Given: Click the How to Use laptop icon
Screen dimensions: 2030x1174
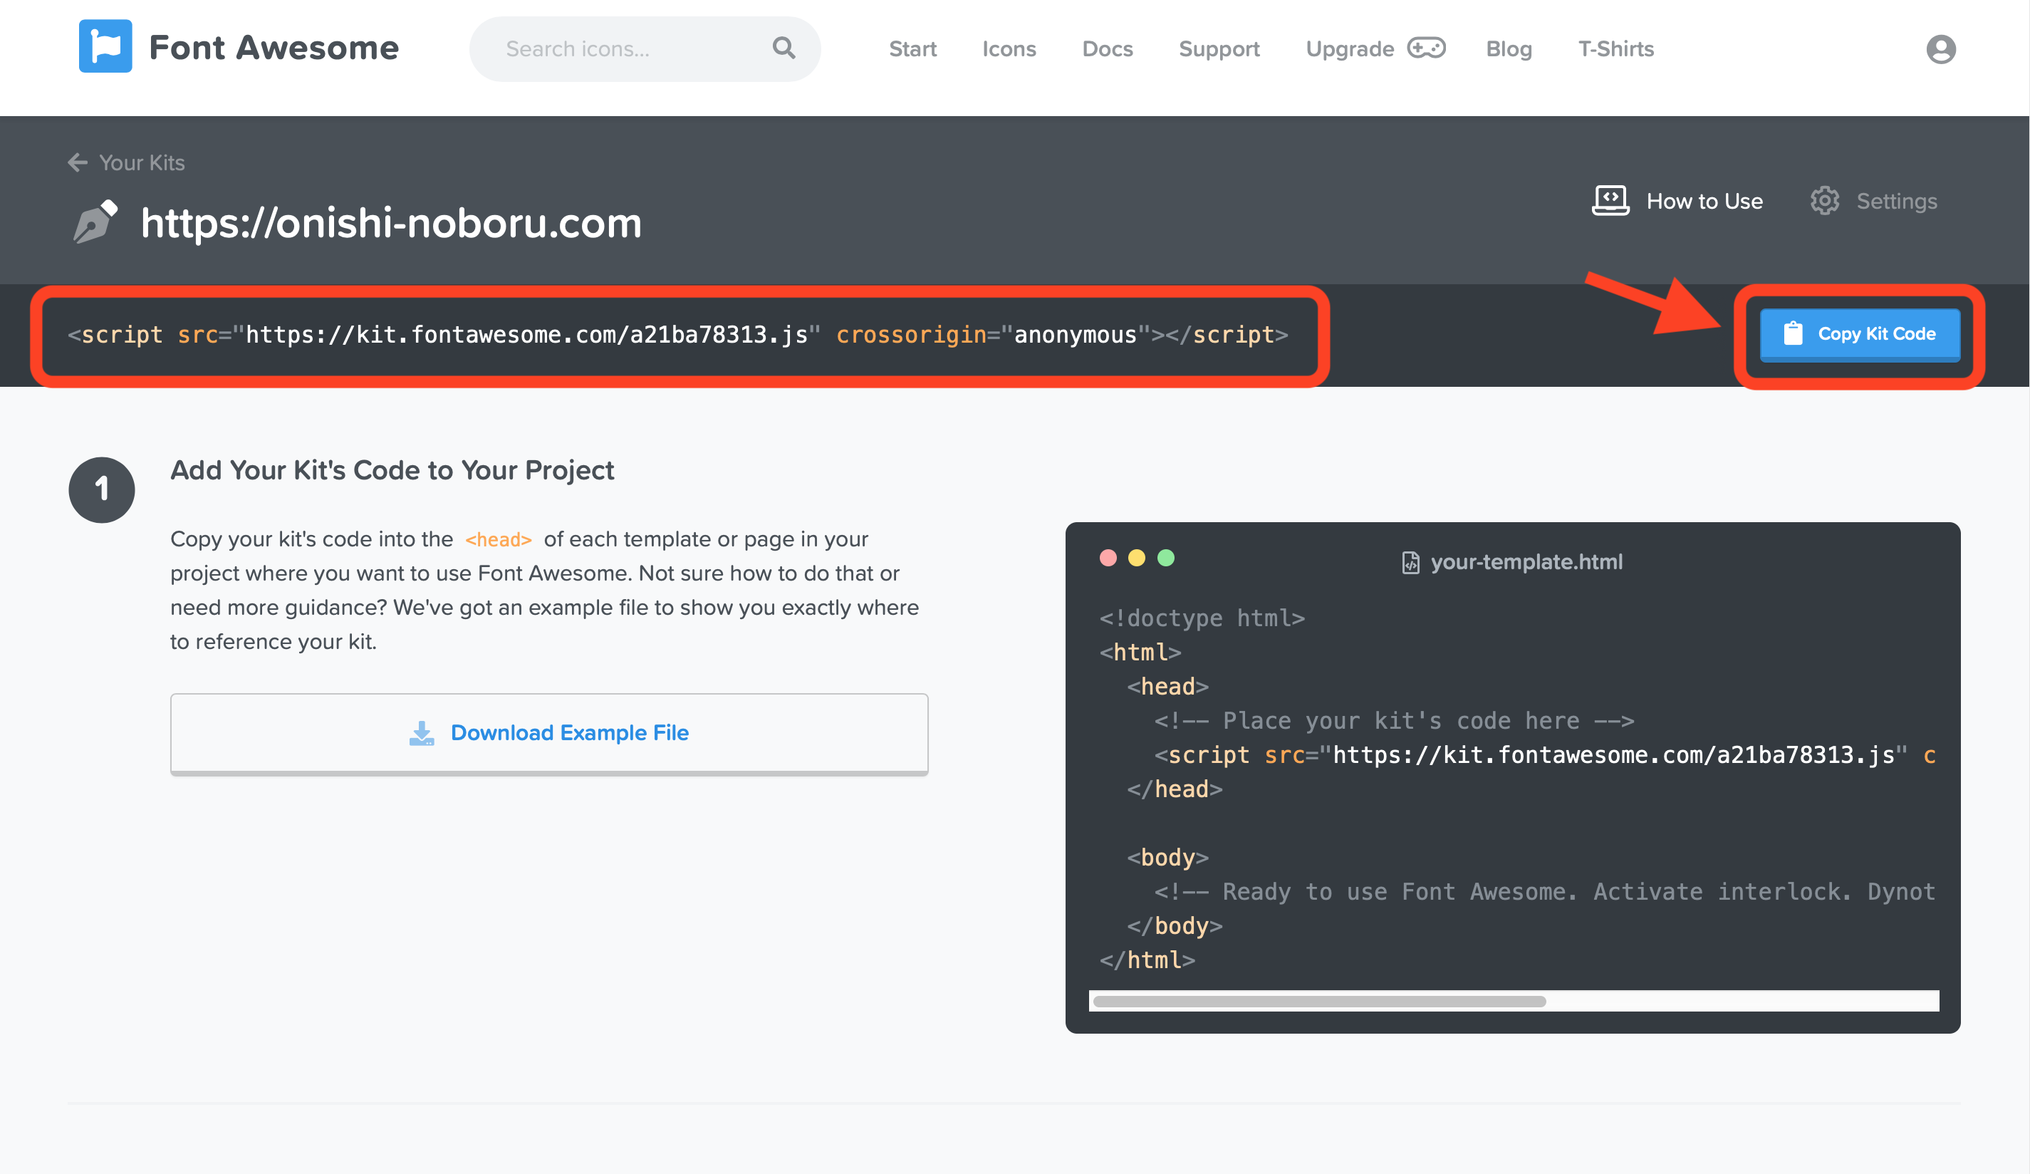Looking at the screenshot, I should [x=1611, y=201].
